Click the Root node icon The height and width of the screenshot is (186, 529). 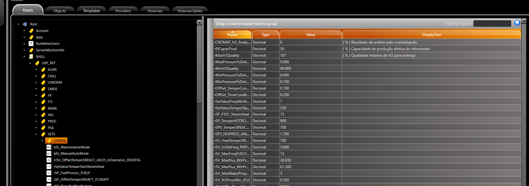click(25, 24)
